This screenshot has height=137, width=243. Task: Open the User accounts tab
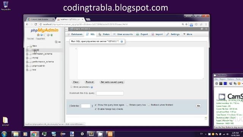123,34
